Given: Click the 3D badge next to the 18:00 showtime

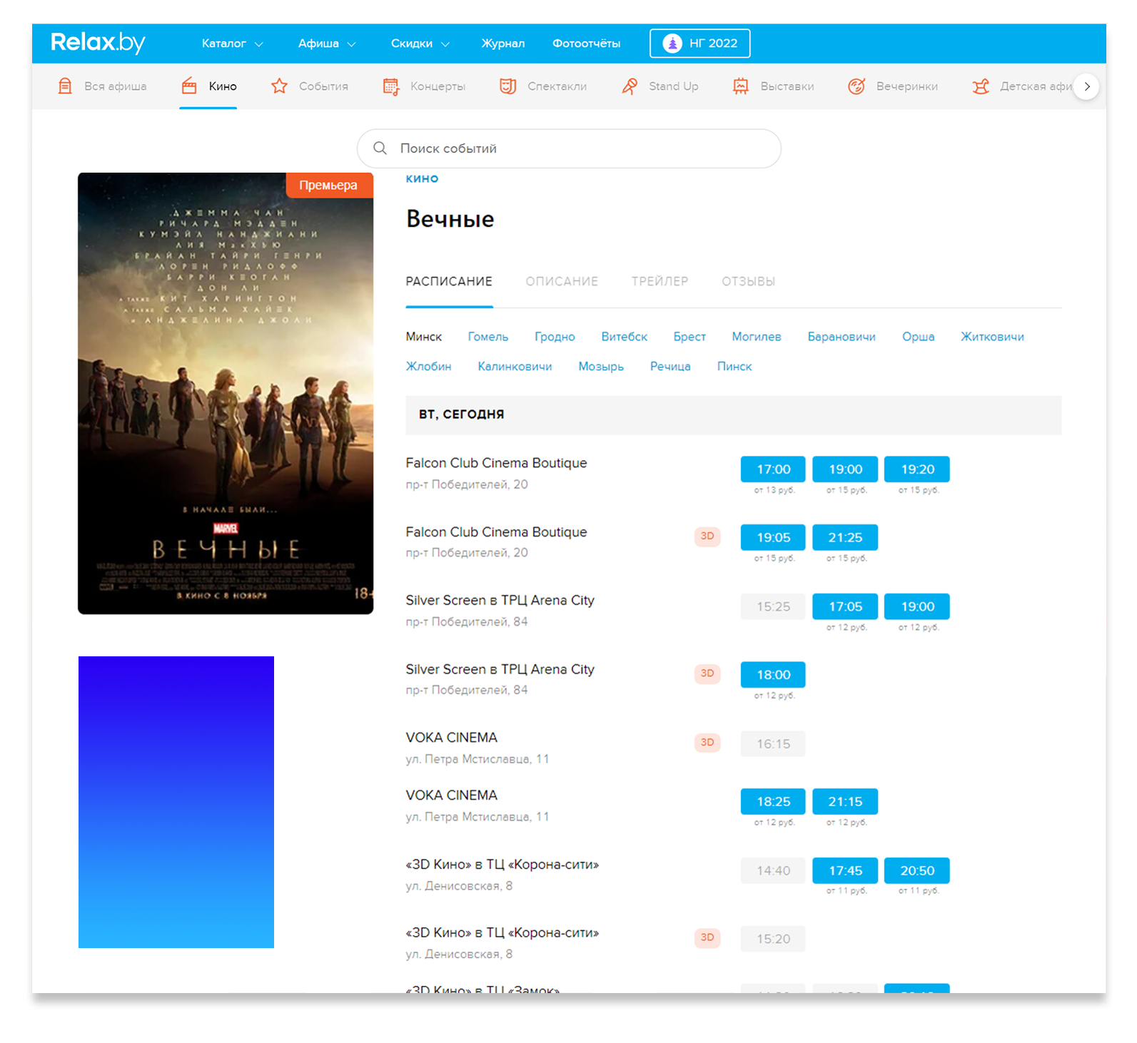Looking at the screenshot, I should pyautogui.click(x=707, y=673).
